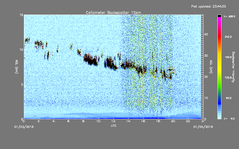Click the 'Backscatter Intensity' colorbar label
Viewport: 239px width, 149px height.
(x=233, y=67)
